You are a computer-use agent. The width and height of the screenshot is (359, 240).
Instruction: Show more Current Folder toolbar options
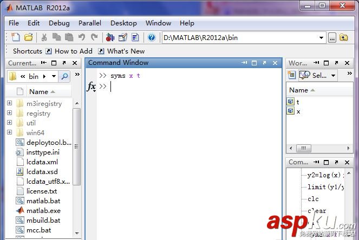(x=77, y=74)
